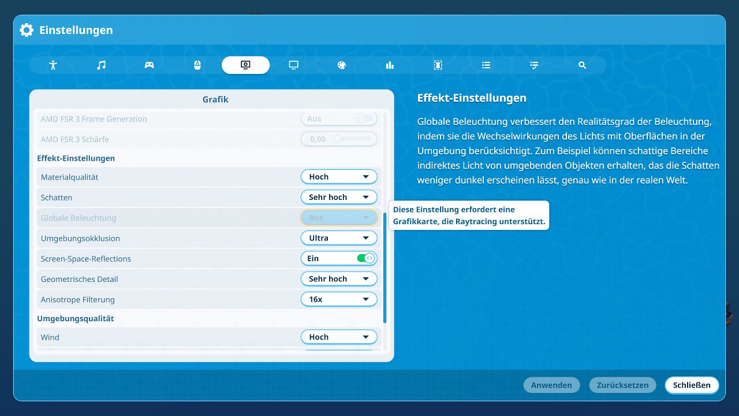739x416 pixels.
Task: Click the magnifier search icon in tab bar
Action: click(x=582, y=65)
